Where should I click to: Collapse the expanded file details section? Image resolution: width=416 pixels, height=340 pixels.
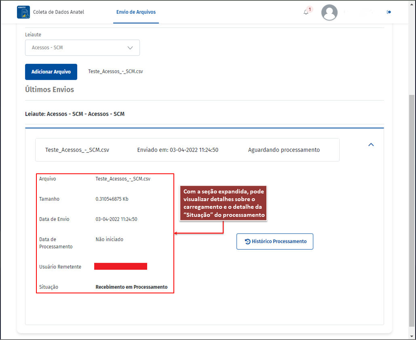tap(371, 145)
